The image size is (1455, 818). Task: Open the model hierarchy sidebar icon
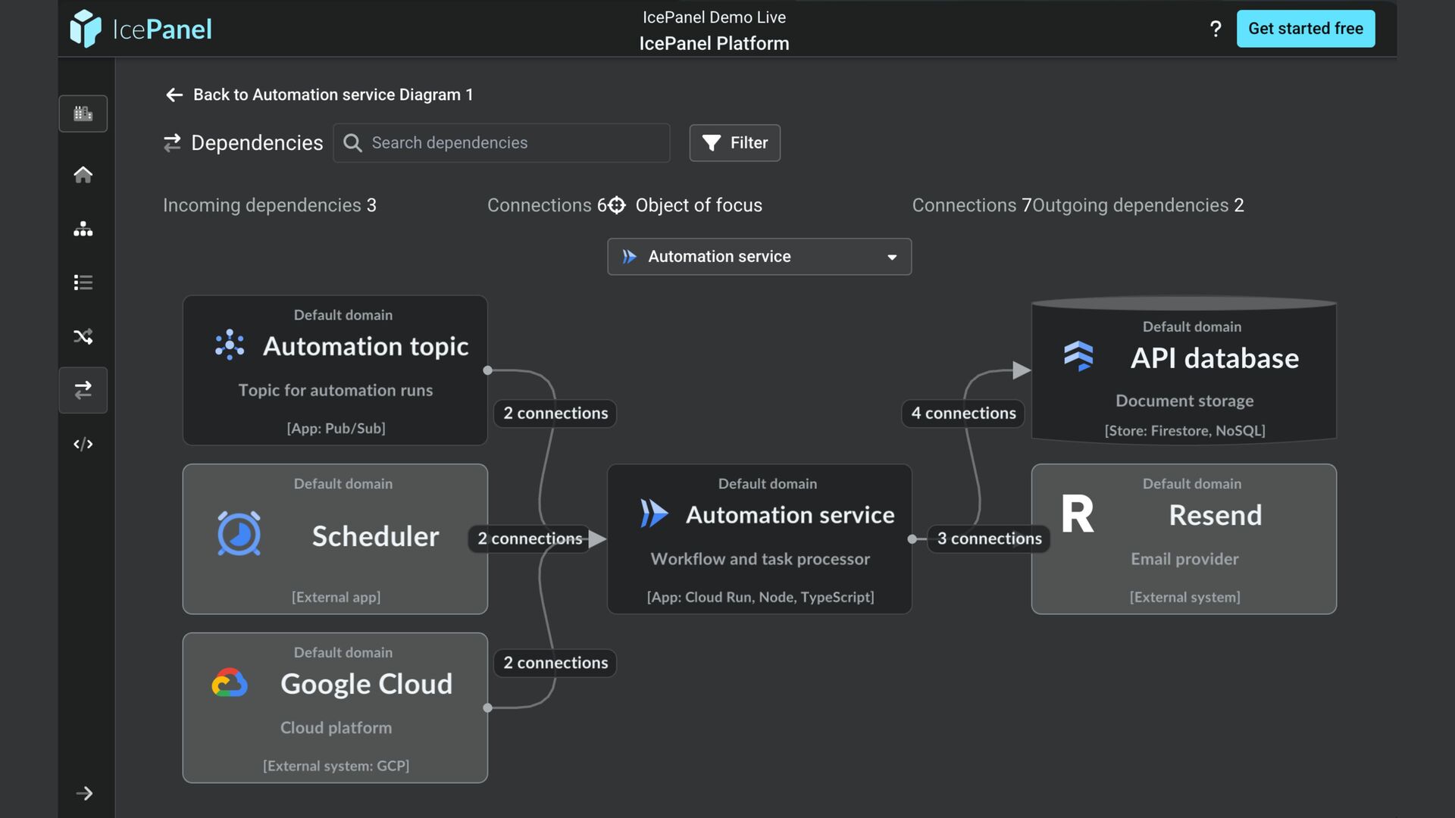coord(83,229)
